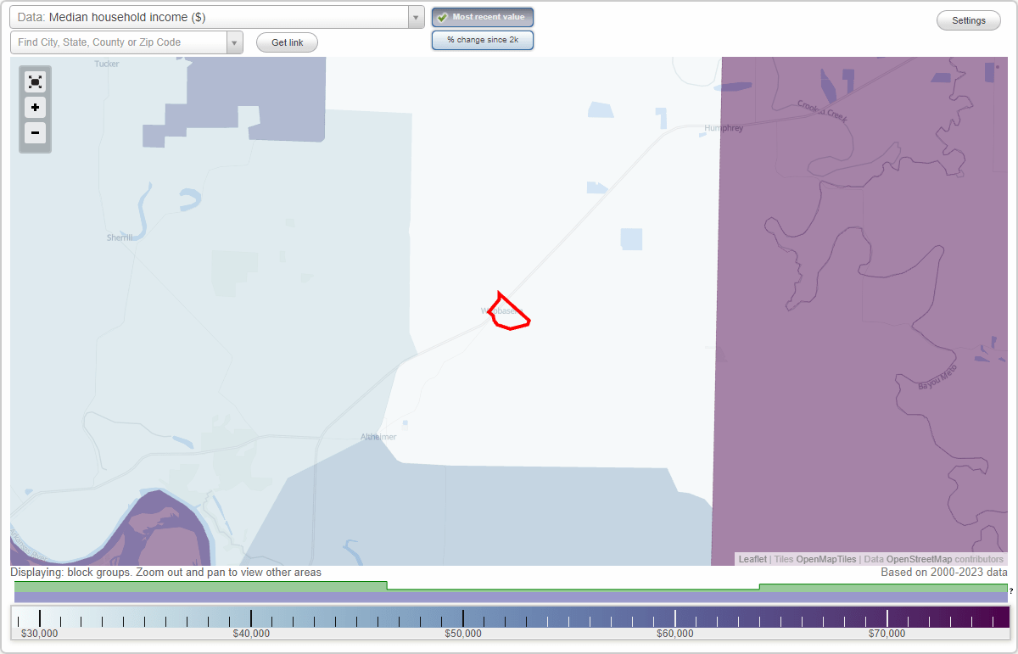Image resolution: width=1018 pixels, height=654 pixels.
Task: Open the Settings panel
Action: [x=968, y=20]
